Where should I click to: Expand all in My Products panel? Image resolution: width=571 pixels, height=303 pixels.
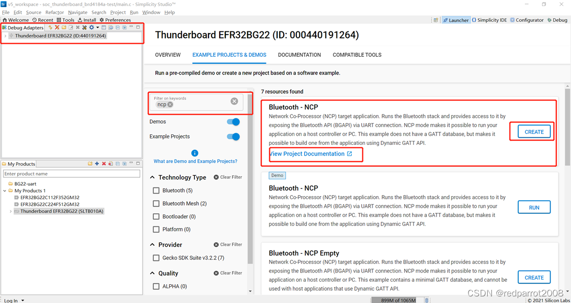tap(124, 164)
